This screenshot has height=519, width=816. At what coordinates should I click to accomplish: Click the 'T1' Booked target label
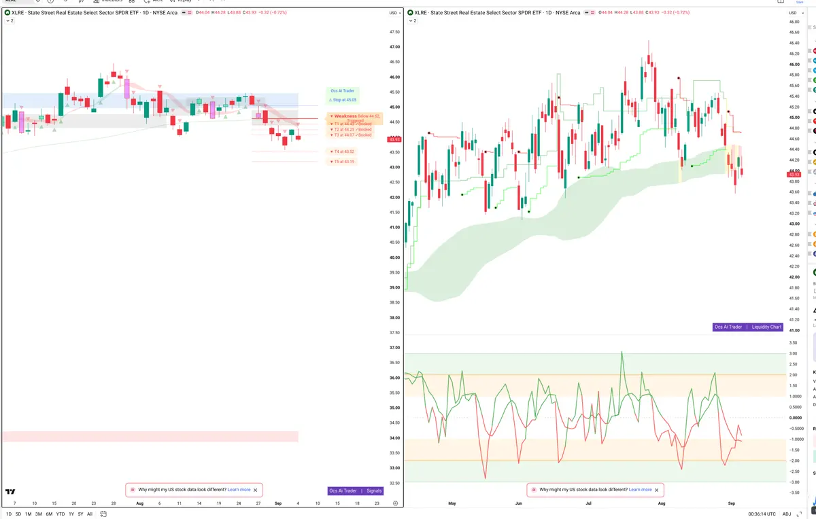click(350, 124)
